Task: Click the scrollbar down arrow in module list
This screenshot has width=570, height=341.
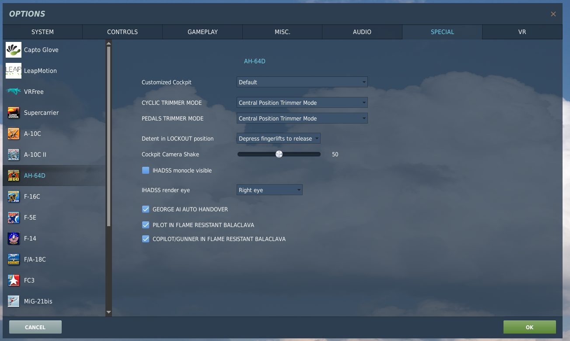Action: tap(108, 313)
